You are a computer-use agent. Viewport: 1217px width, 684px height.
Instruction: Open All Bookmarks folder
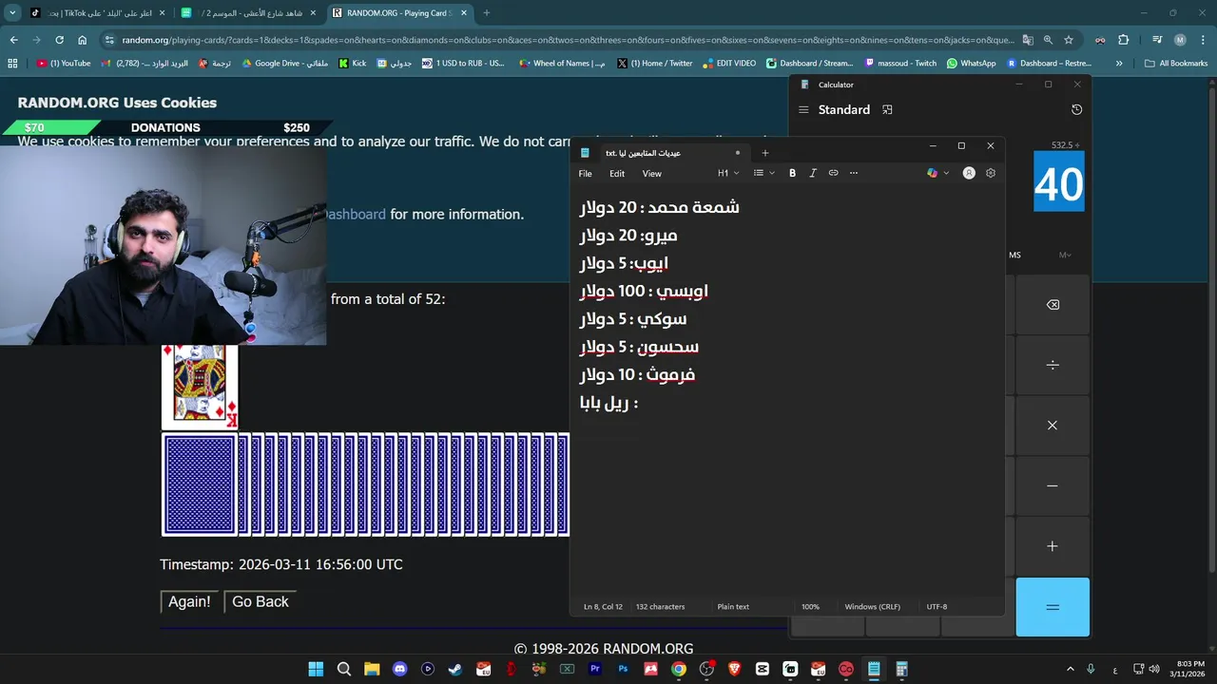[1176, 64]
